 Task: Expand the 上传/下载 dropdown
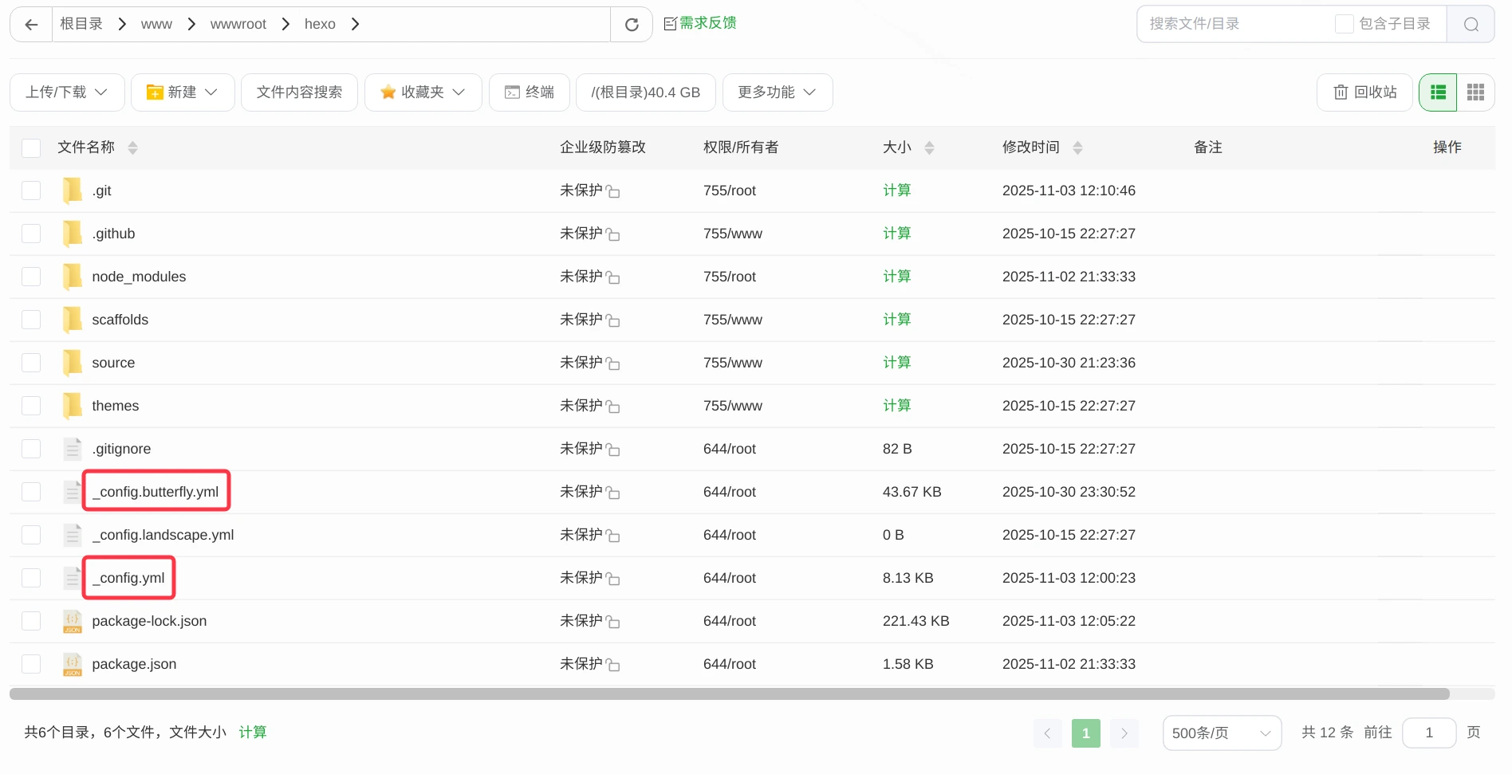[x=67, y=92]
